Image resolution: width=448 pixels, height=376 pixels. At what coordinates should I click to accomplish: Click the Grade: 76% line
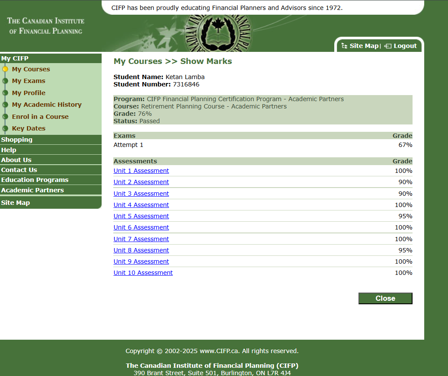(x=133, y=114)
